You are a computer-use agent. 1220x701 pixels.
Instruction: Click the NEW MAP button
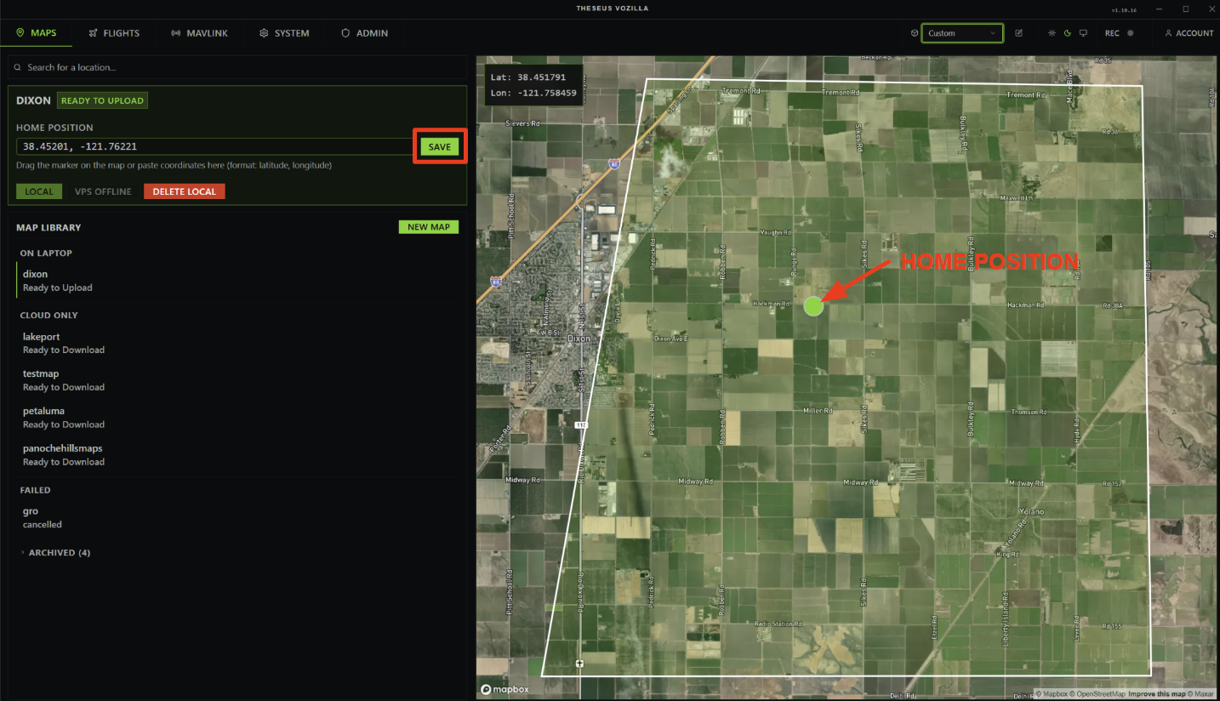pyautogui.click(x=429, y=227)
